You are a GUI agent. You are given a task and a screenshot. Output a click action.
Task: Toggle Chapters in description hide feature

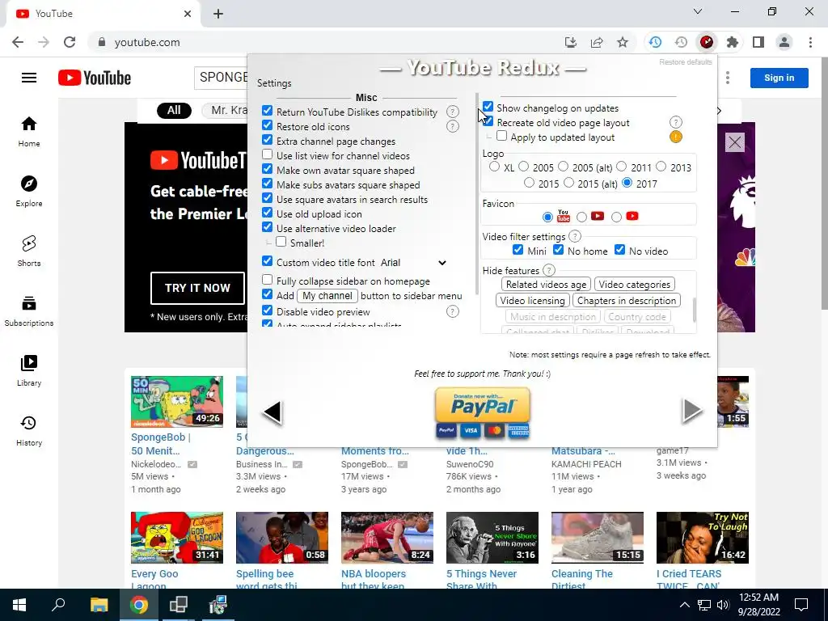pyautogui.click(x=627, y=301)
